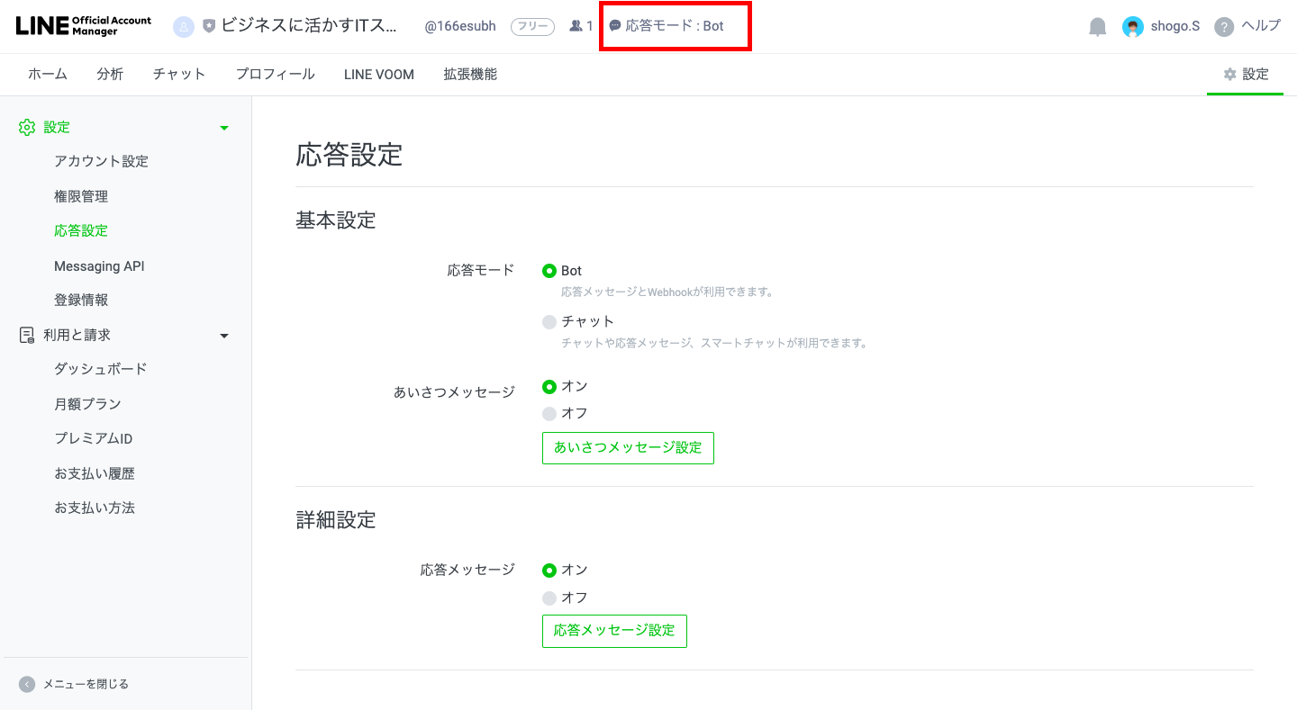The height and width of the screenshot is (710, 1297).
Task: Open the ヘルプ help icon
Action: (x=1223, y=26)
